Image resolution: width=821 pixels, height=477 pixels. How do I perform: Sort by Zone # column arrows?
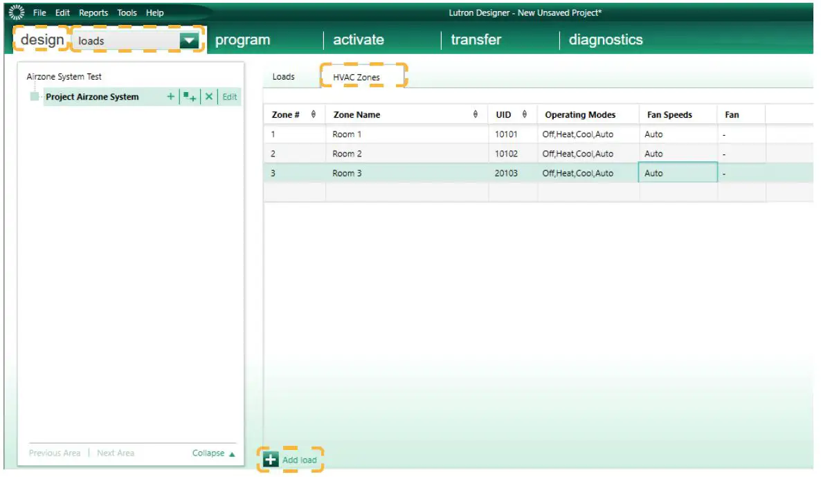(313, 114)
